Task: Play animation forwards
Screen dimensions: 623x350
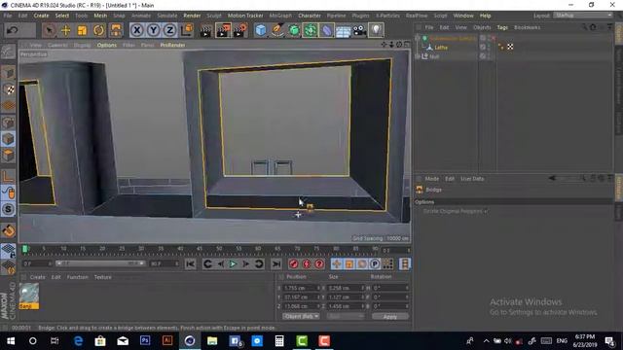Action: tap(233, 263)
